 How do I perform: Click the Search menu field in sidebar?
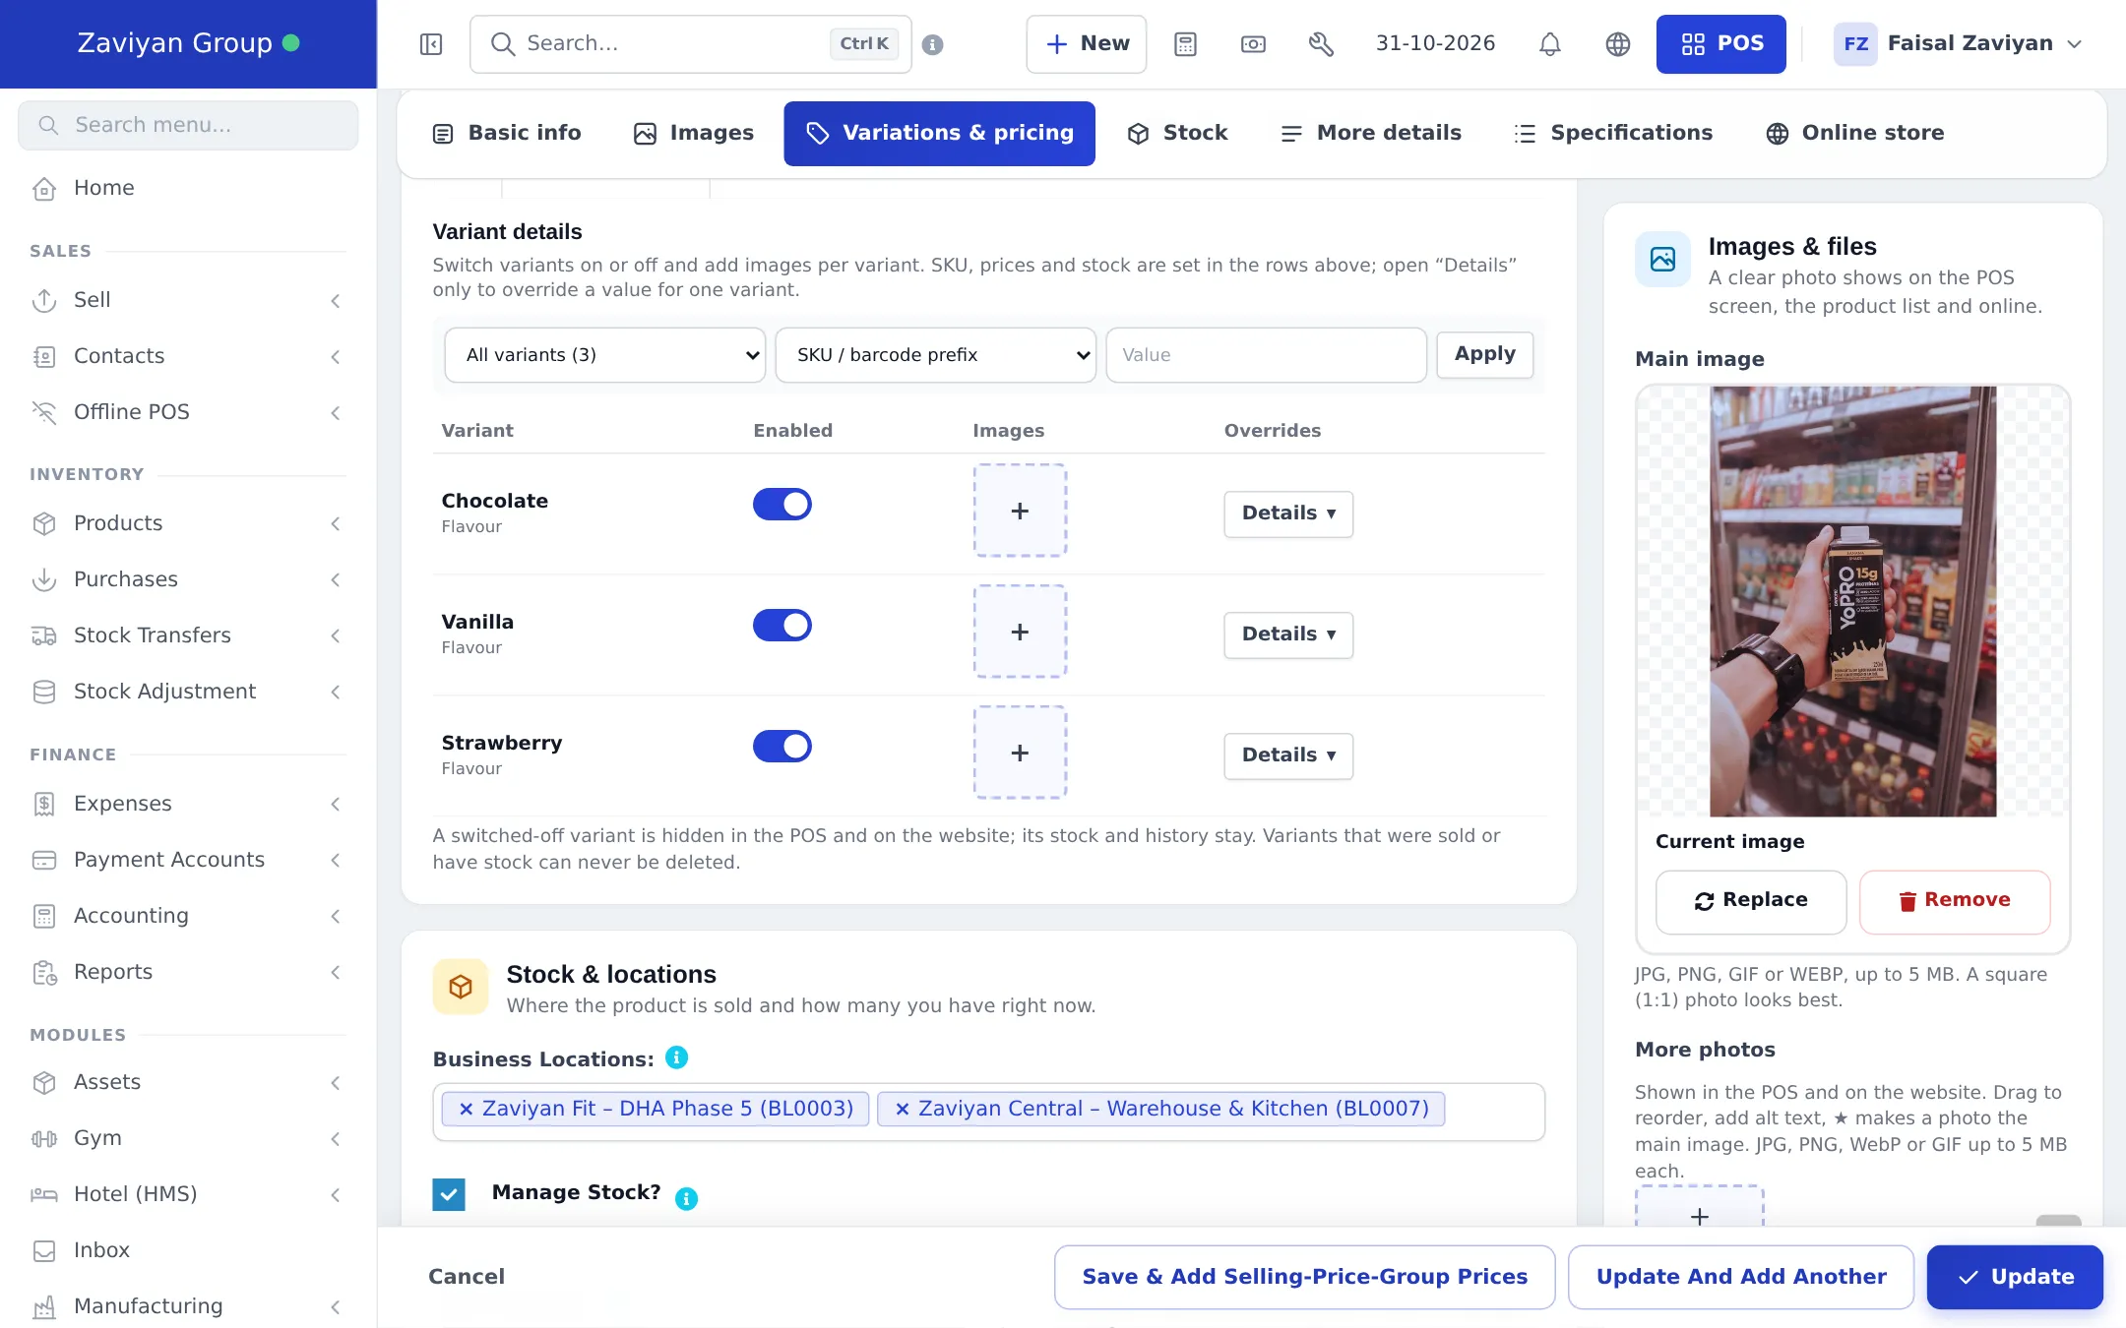click(x=188, y=125)
